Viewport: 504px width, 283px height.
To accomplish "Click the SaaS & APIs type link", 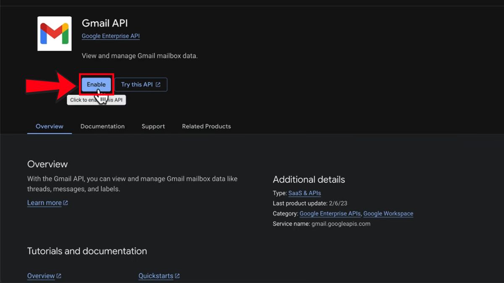I will [304, 193].
